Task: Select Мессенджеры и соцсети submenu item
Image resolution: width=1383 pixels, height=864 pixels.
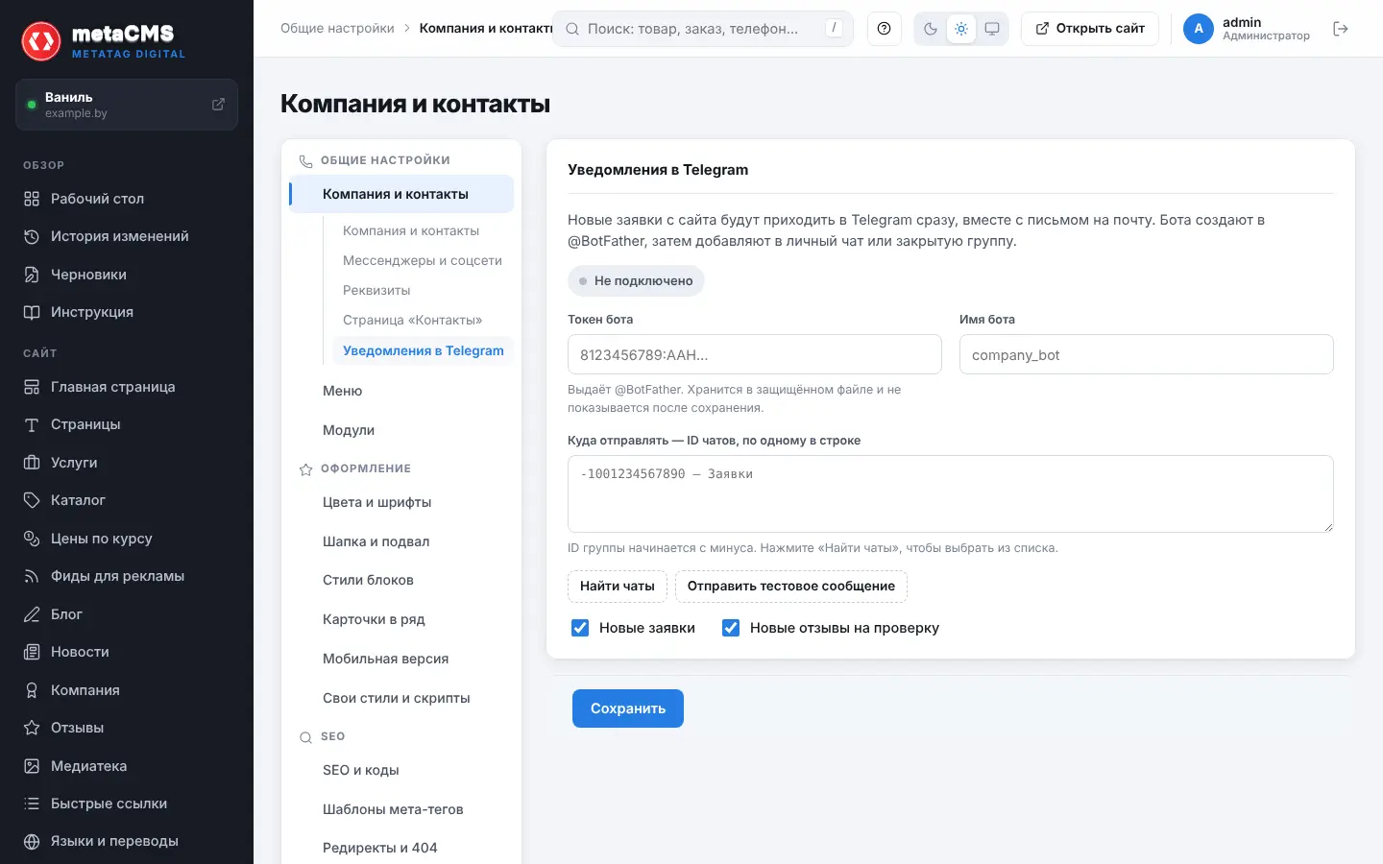Action: pos(423,260)
